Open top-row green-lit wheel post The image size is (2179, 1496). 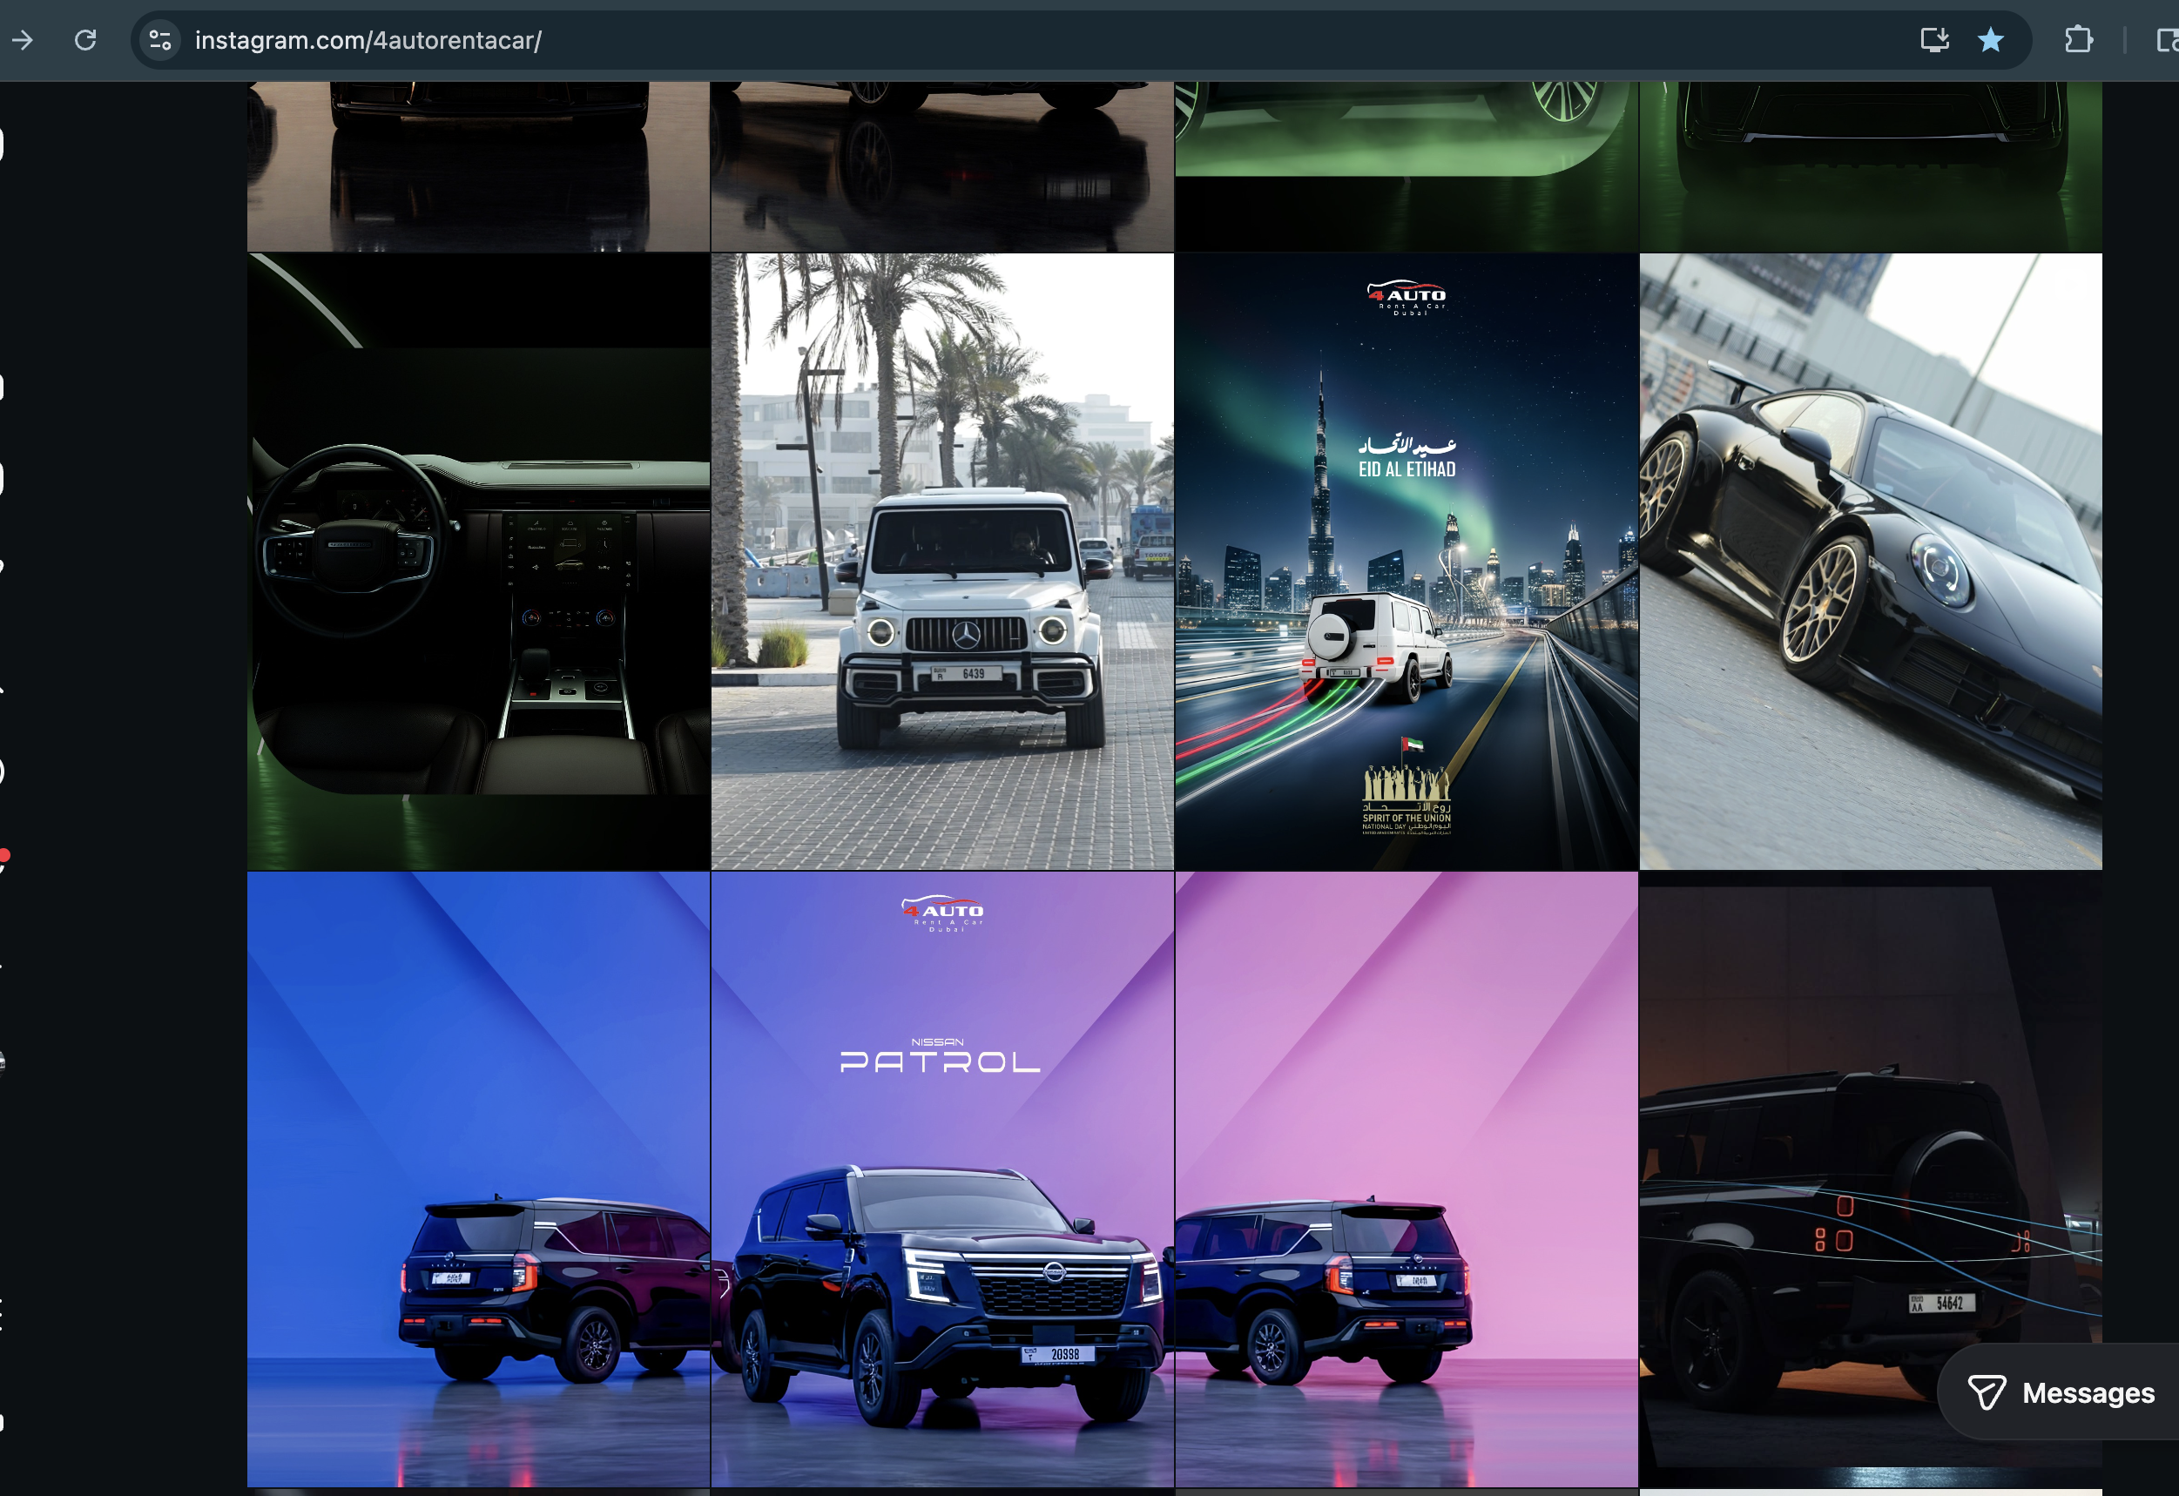[1407, 167]
